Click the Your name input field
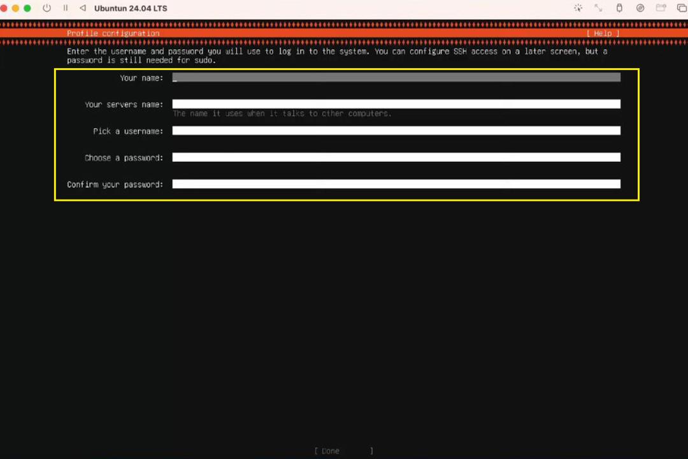Screen dimensions: 688x459 pos(396,78)
